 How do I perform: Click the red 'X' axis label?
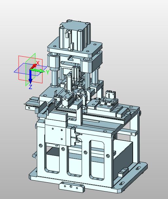(38, 63)
